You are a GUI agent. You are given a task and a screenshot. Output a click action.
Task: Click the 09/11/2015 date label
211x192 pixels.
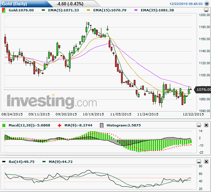click(x=39, y=114)
